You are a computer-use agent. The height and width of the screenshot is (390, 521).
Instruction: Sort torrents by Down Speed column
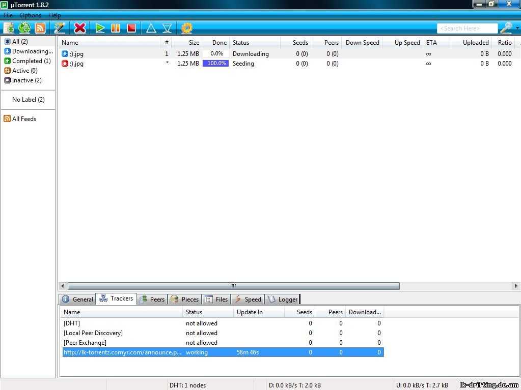(362, 42)
